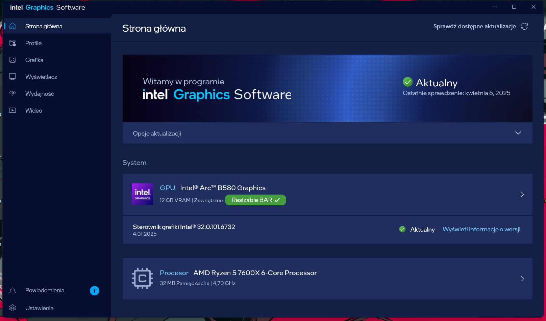Click the Grafika image icon
Image resolution: width=546 pixels, height=321 pixels.
pos(13,60)
